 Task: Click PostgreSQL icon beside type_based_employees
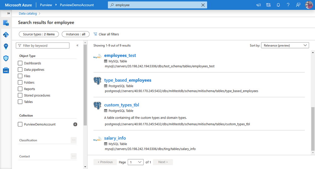point(97,81)
